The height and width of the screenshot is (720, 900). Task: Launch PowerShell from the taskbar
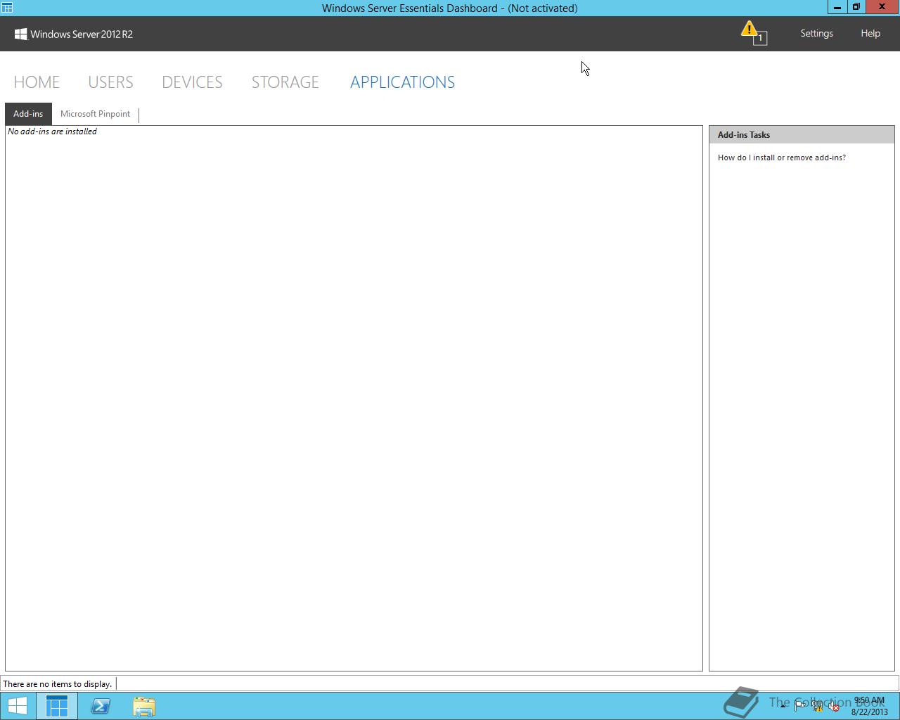(x=101, y=706)
